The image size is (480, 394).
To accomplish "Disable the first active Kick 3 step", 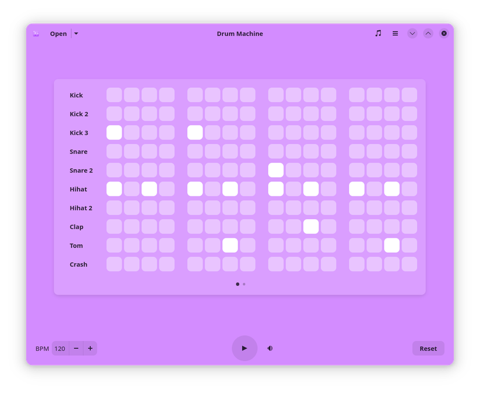I will (114, 132).
